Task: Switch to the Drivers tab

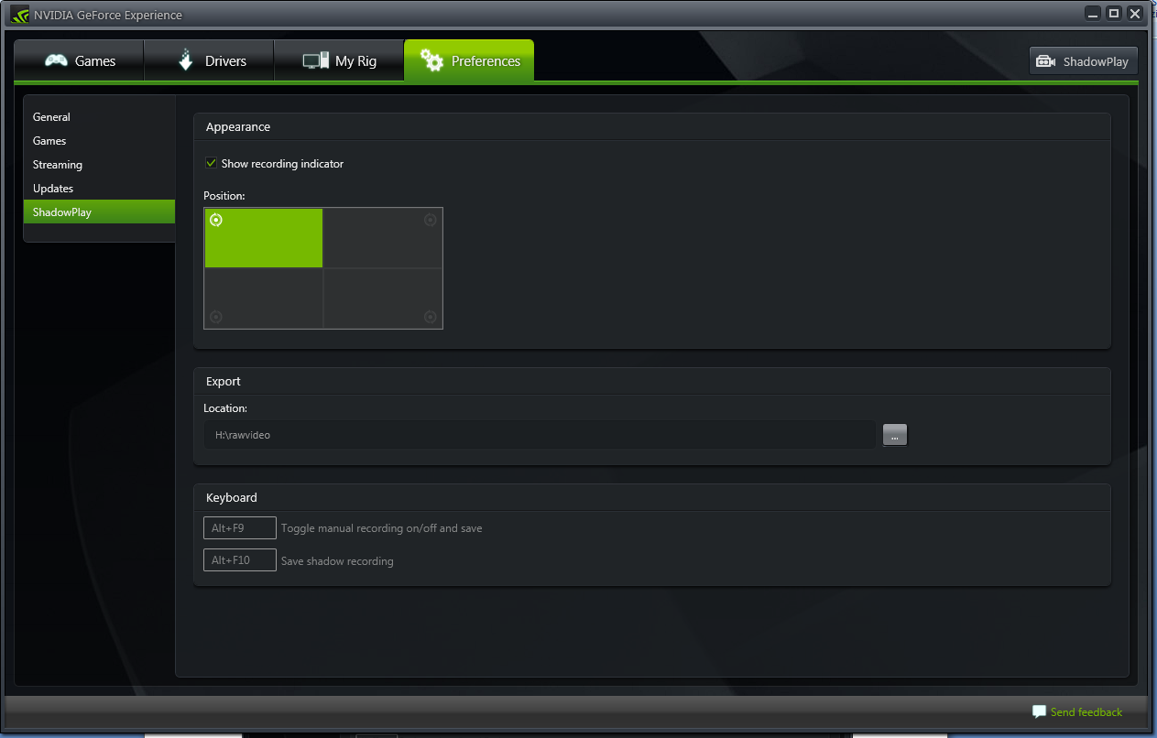Action: (x=209, y=61)
